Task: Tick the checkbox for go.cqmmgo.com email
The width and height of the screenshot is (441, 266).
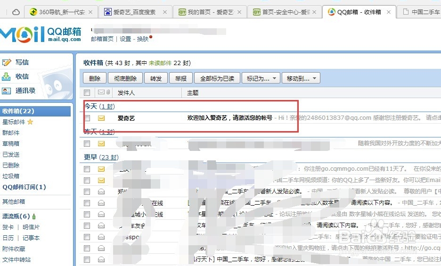Action: click(x=87, y=169)
